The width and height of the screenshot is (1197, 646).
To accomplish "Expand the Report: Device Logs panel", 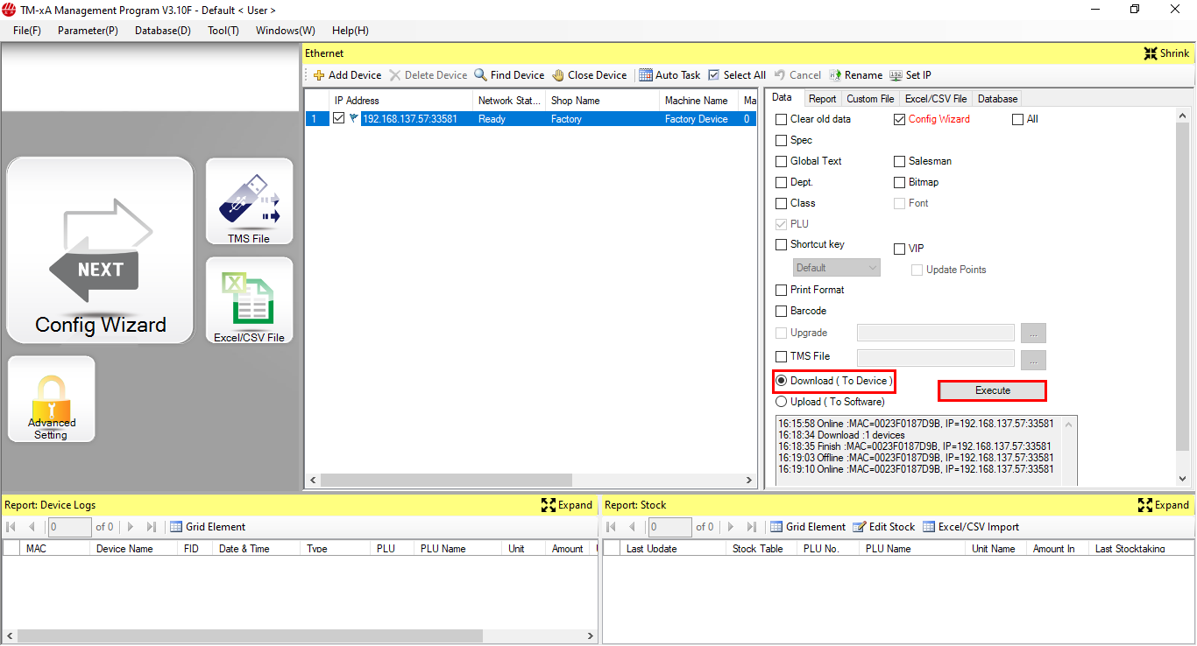I will tap(567, 505).
